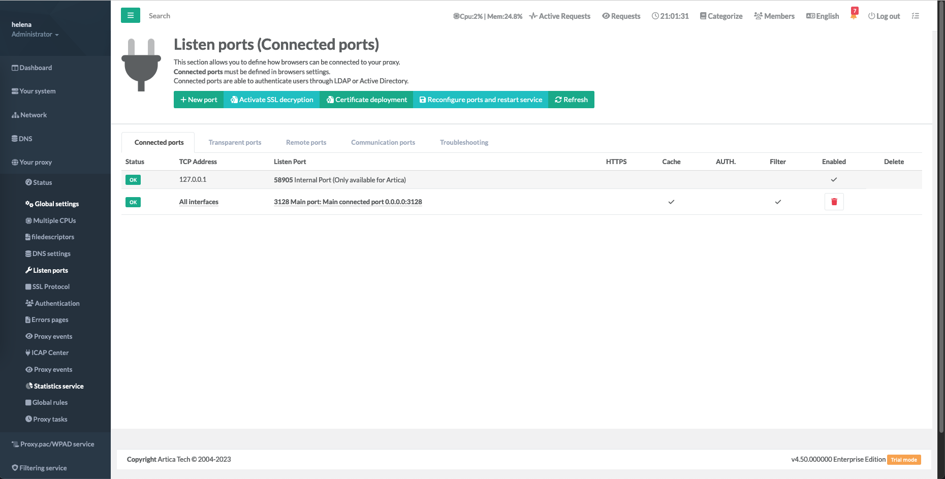Collapse the Your proxy sidebar section
Image resolution: width=945 pixels, height=479 pixels.
[36, 163]
